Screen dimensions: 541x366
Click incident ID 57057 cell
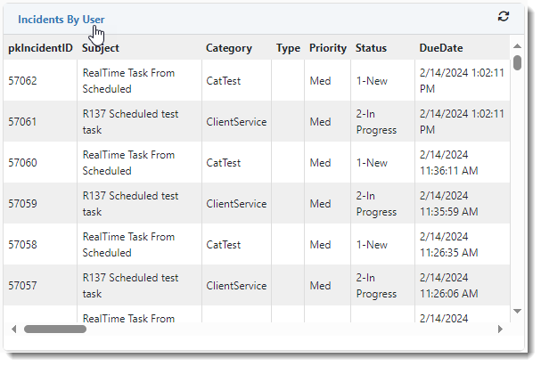tap(23, 286)
